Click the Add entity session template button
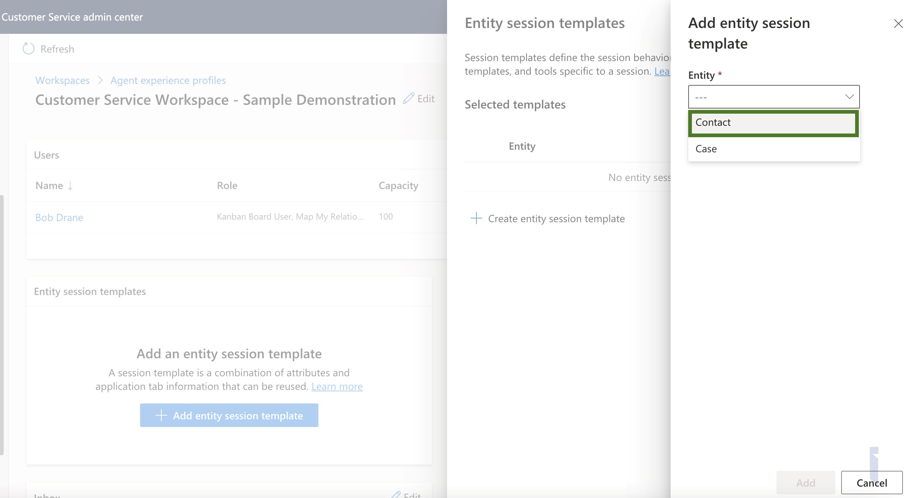The image size is (911, 498). (x=229, y=415)
